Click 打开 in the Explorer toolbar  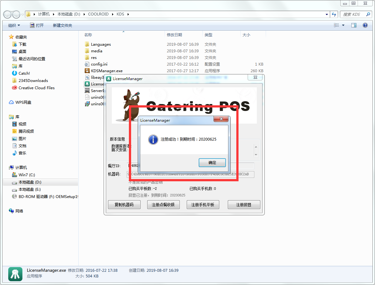[37, 25]
